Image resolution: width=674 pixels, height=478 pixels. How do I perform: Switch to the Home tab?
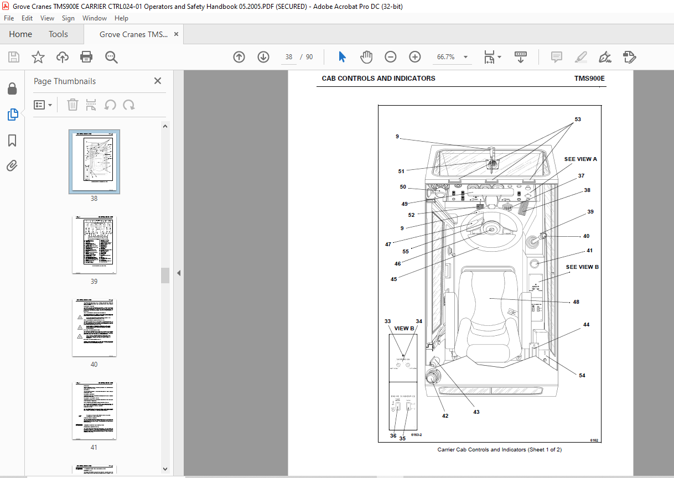point(20,34)
